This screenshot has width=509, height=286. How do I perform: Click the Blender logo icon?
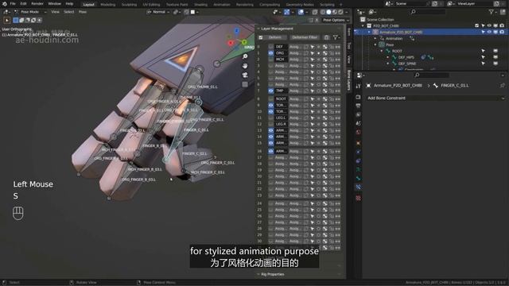[5, 4]
